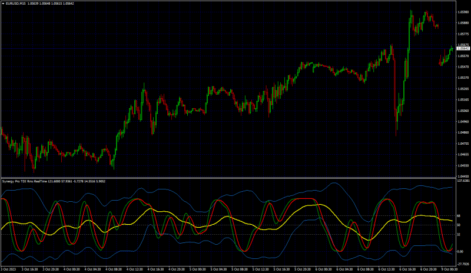Click the 1.05570 price scale label
The height and width of the screenshot is (273, 471).
tap(463, 56)
